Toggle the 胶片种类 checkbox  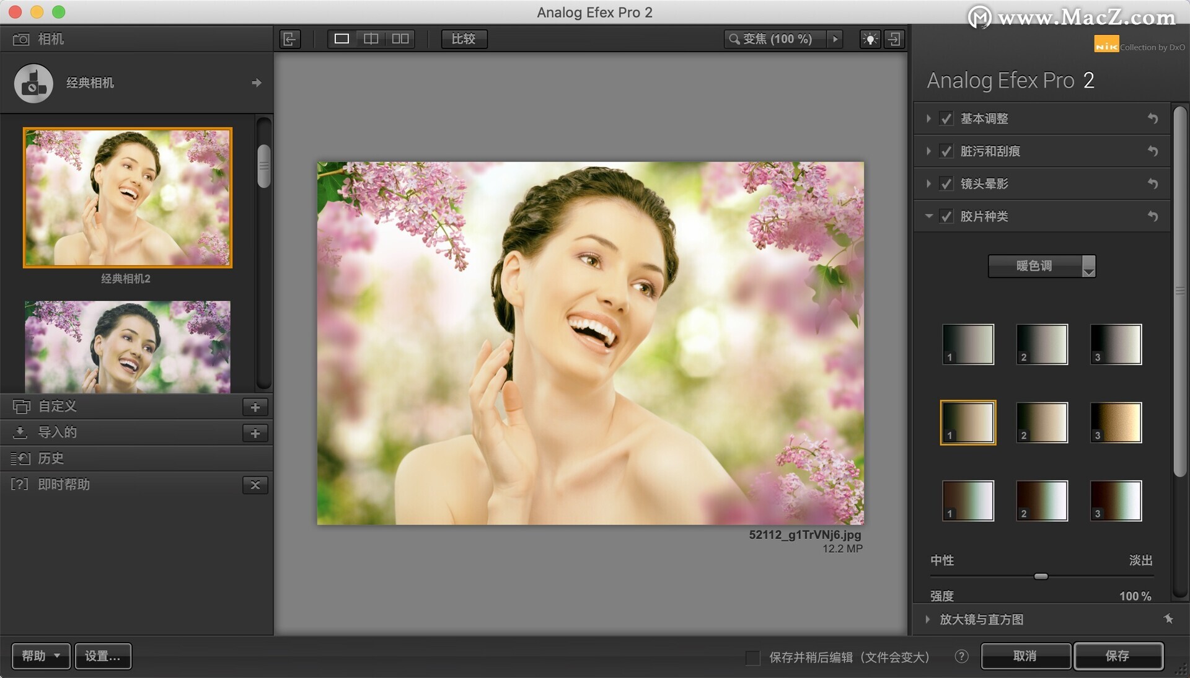coord(946,216)
